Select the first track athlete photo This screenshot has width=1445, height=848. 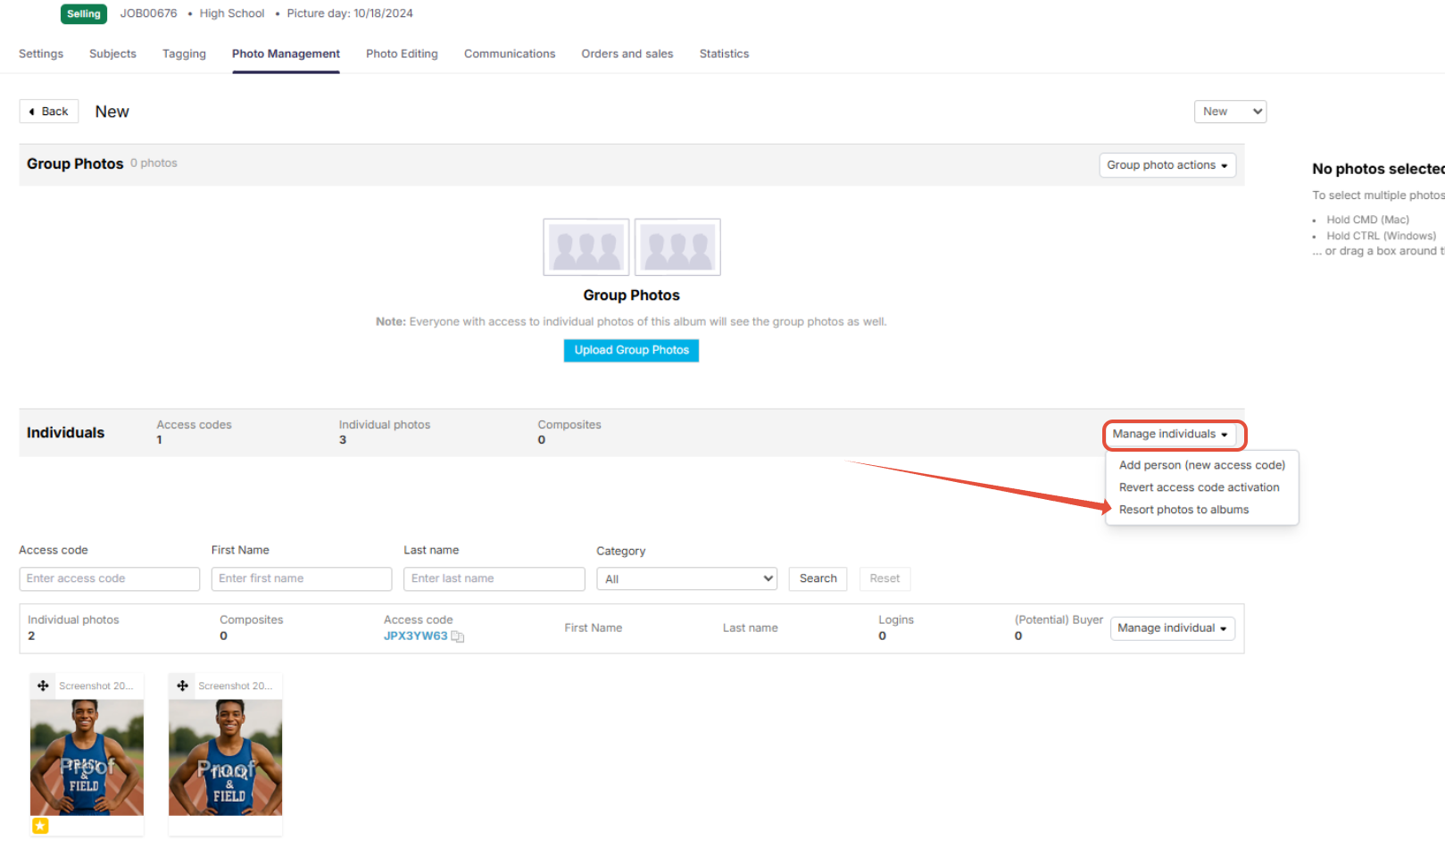coord(87,757)
